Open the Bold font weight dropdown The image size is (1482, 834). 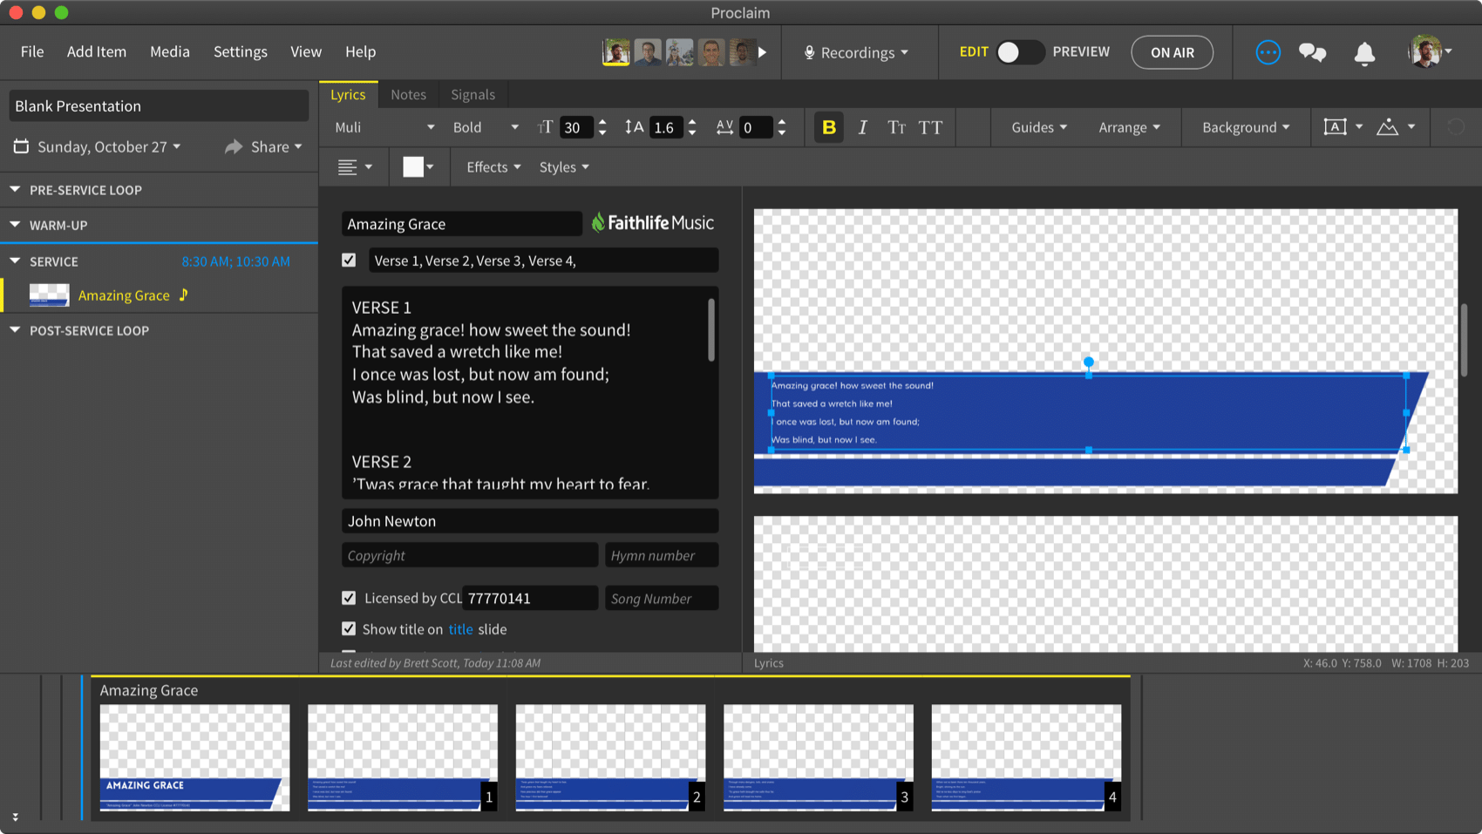[486, 127]
